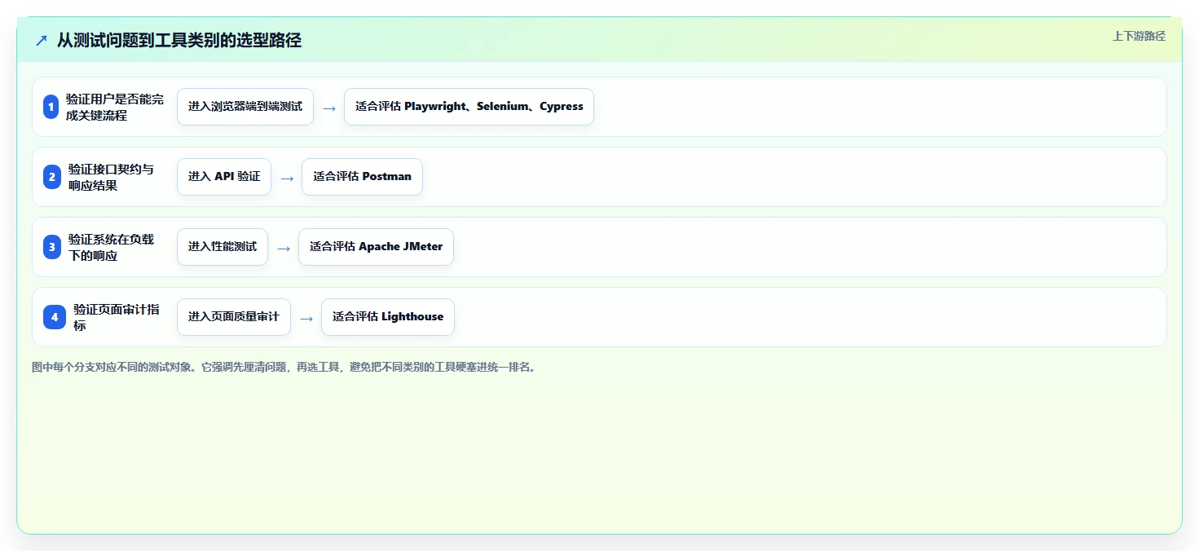Click the arrow after 进入性能测试

[x=284, y=248]
